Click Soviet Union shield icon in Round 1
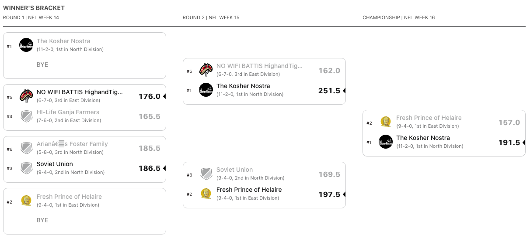 point(26,168)
